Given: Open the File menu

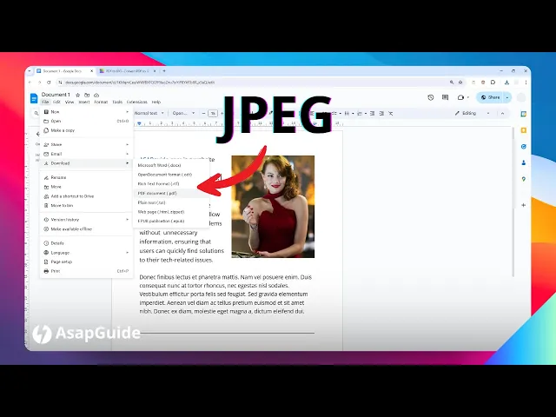Looking at the screenshot, I should [45, 103].
